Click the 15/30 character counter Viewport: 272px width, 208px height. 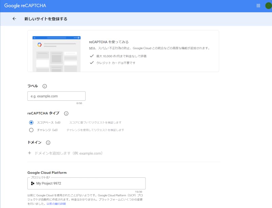tap(139, 192)
